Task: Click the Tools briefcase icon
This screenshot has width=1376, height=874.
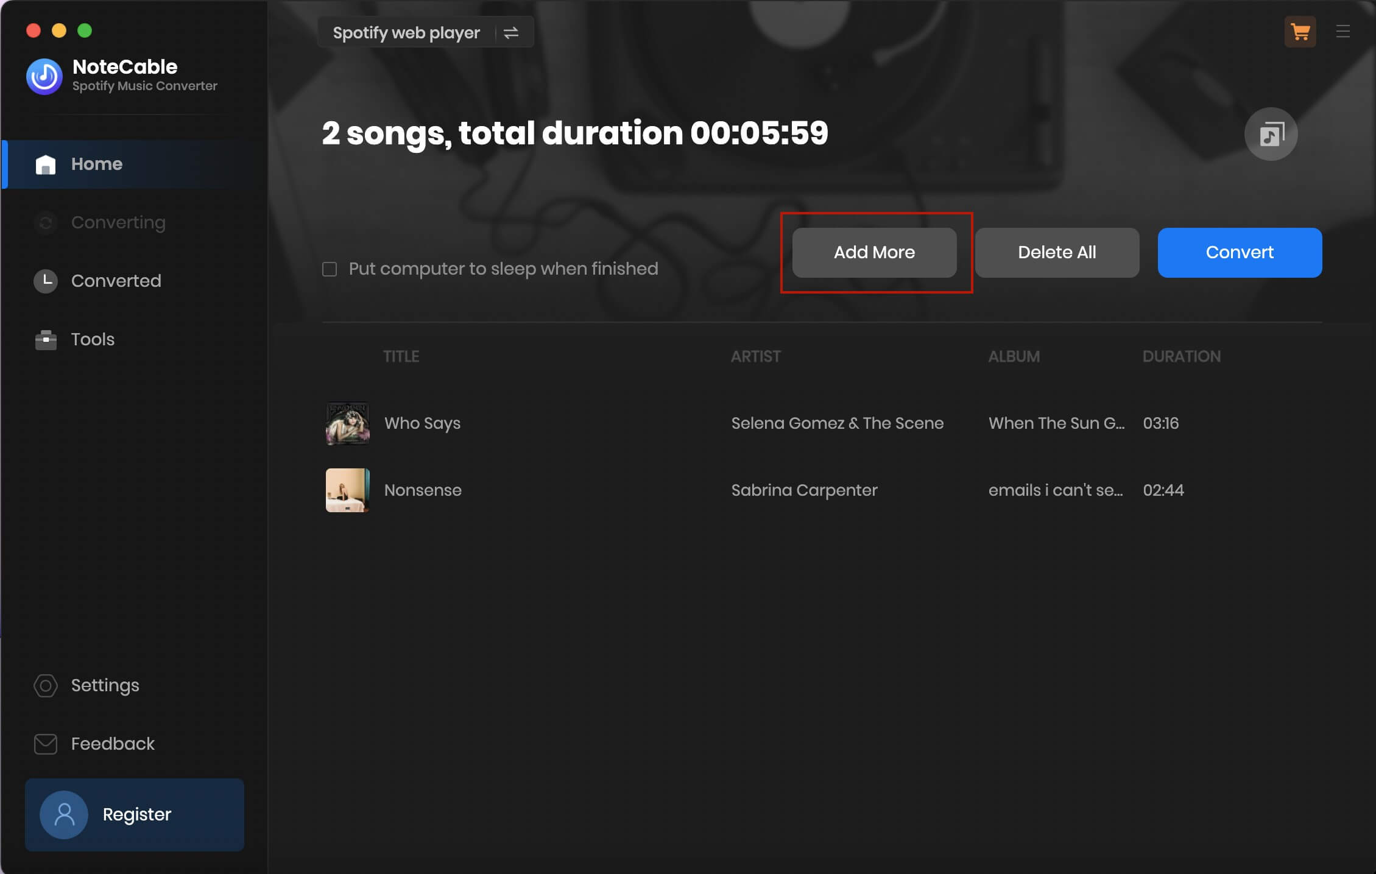Action: pos(46,339)
